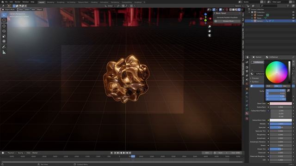Open the Tool properties tab icon
Viewport: 296px width, 166px height.
tap(247, 62)
